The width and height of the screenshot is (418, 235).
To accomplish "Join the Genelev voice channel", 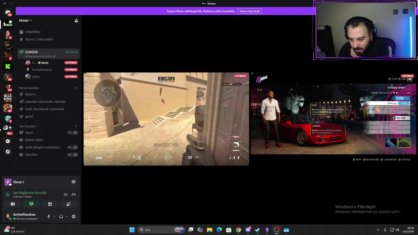I will pos(48,155).
